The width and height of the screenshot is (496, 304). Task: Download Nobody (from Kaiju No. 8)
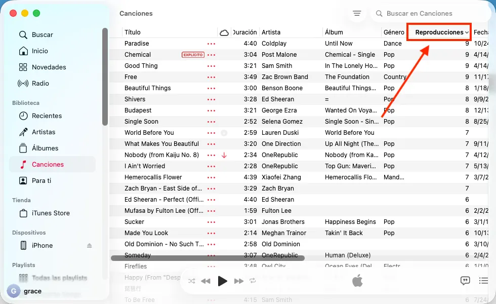pos(224,155)
